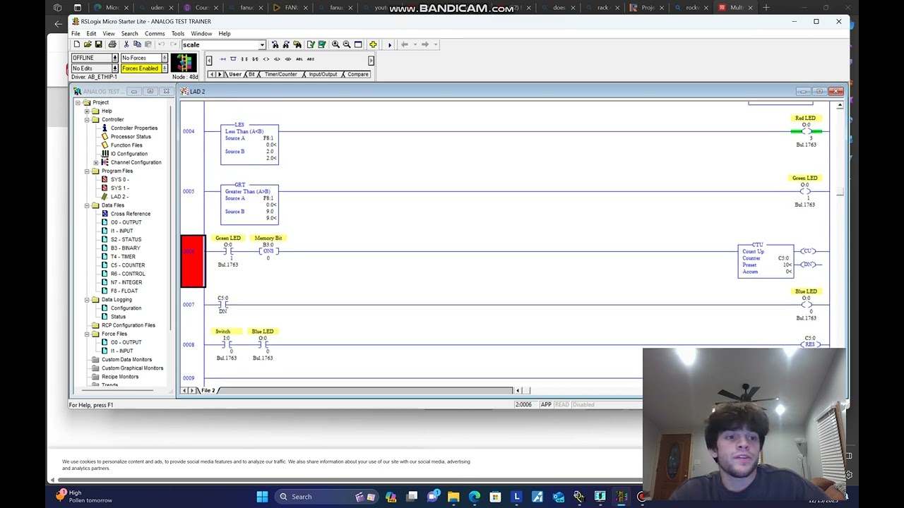Viewport: 904px width, 508px height.
Task: Click the yellow plus icon in toolbar
Action: (373, 44)
